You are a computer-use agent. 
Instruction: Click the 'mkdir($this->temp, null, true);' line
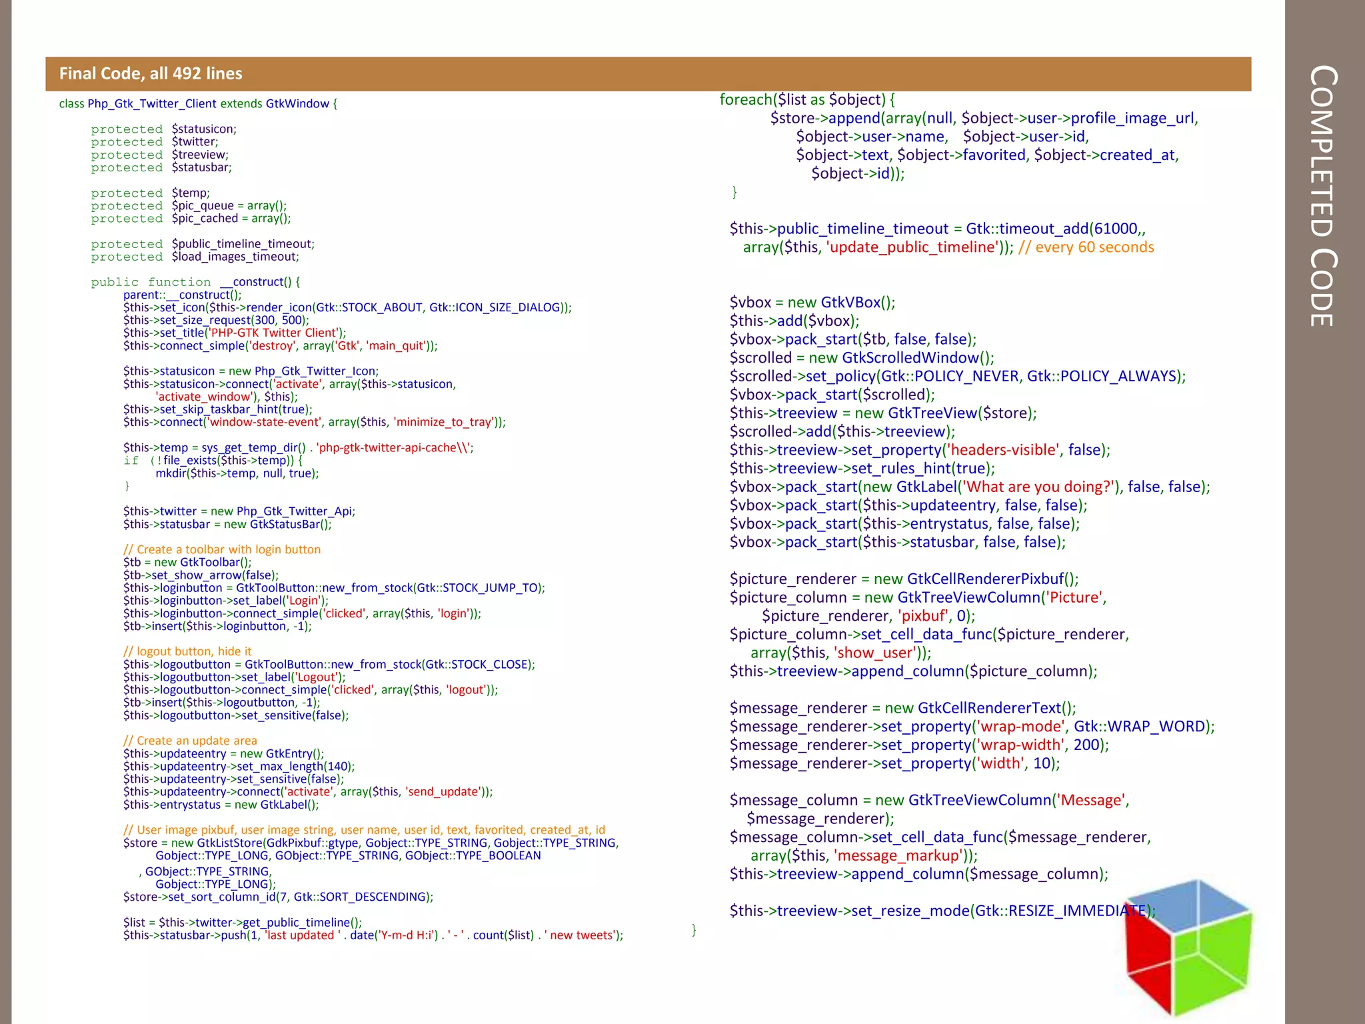tap(237, 473)
